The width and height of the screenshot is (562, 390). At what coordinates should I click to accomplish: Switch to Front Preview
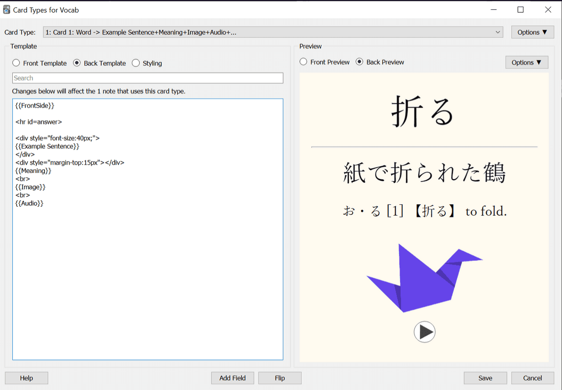click(x=303, y=62)
